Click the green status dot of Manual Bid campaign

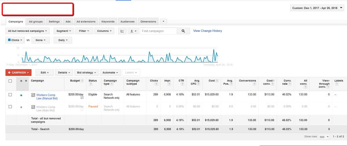21,95
